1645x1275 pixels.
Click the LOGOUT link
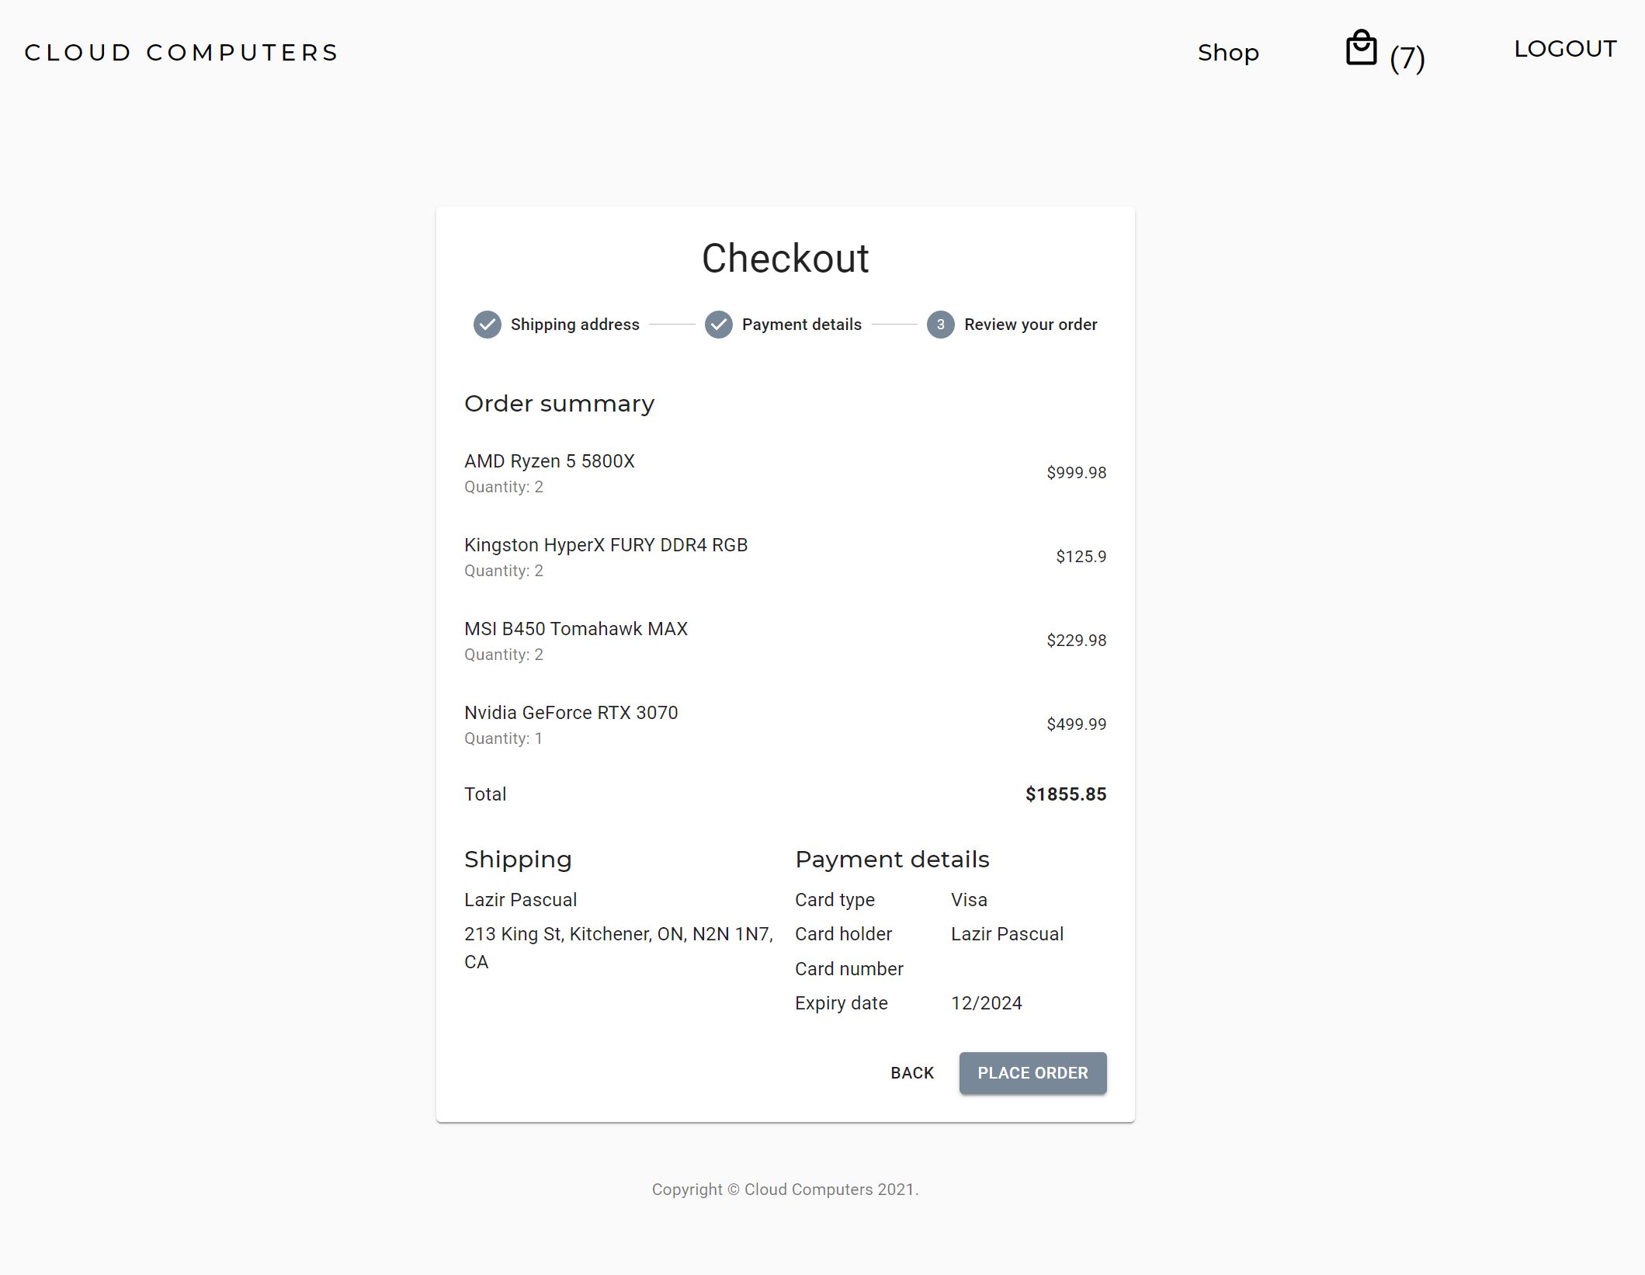point(1564,49)
